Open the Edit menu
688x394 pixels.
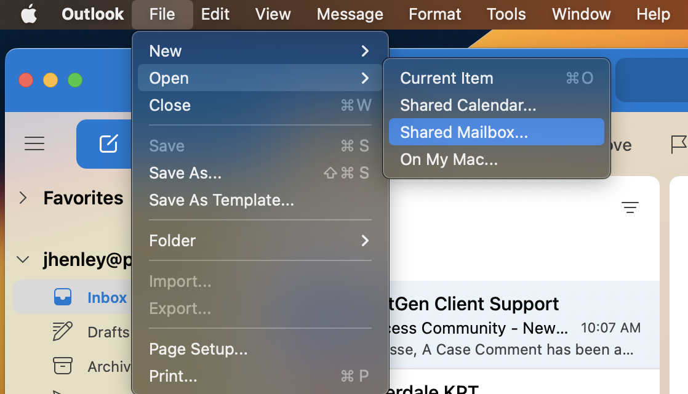pyautogui.click(x=215, y=14)
